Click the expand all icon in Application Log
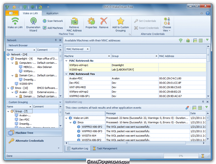This screenshot has height=164, width=216. (194, 108)
